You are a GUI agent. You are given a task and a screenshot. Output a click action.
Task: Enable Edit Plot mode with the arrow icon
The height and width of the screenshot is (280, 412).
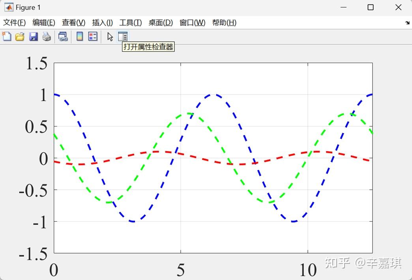tap(109, 36)
